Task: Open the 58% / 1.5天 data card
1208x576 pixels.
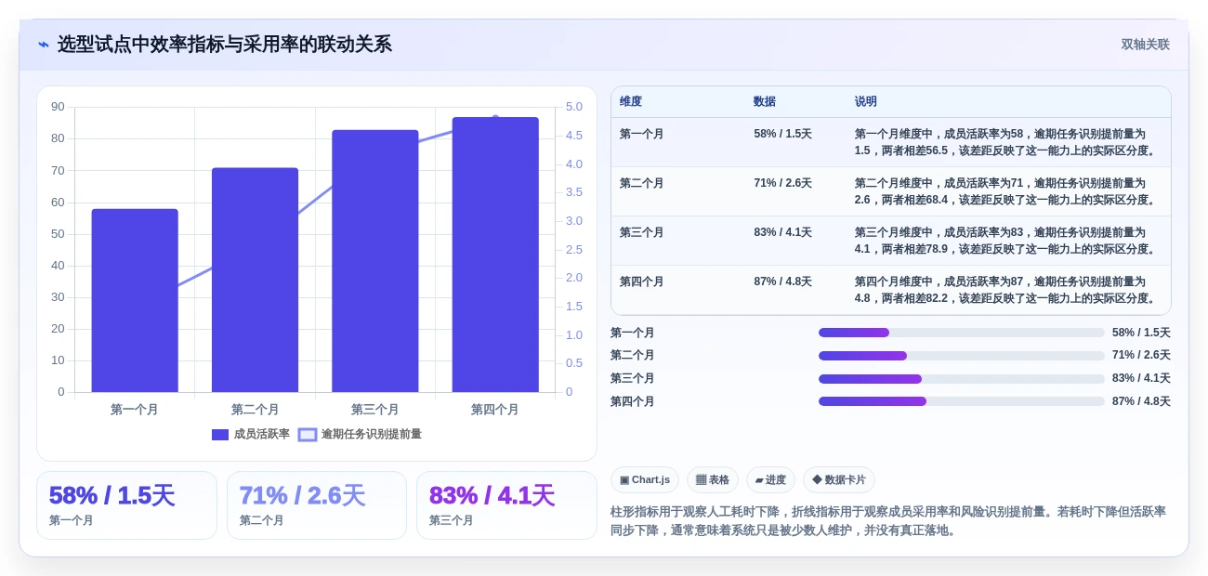Action: click(x=126, y=505)
